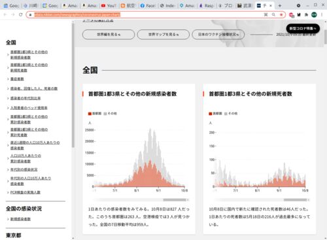Switch to the 川崎 tab
This screenshot has width=327, height=240.
click(30, 6)
